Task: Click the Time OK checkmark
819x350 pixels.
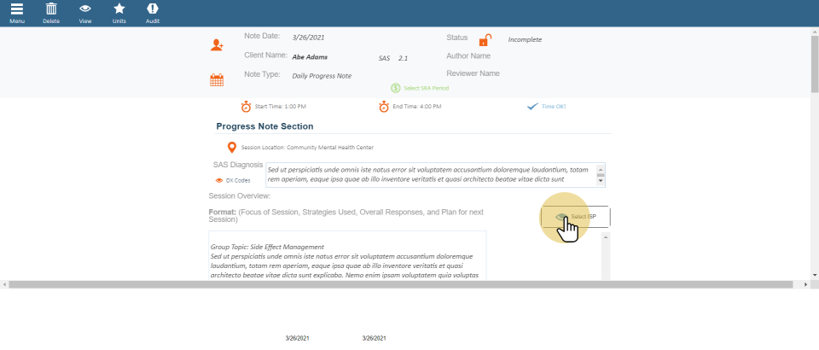Action: click(532, 107)
